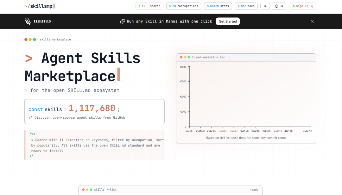This screenshot has height=195, width=342.
Task: Open the ai --search nav item
Action: (149, 6)
